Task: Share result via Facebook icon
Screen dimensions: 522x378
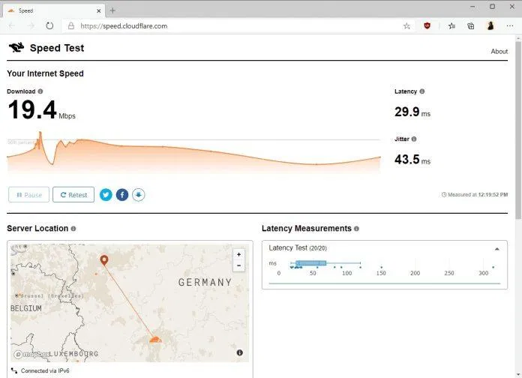Action: [x=122, y=195]
